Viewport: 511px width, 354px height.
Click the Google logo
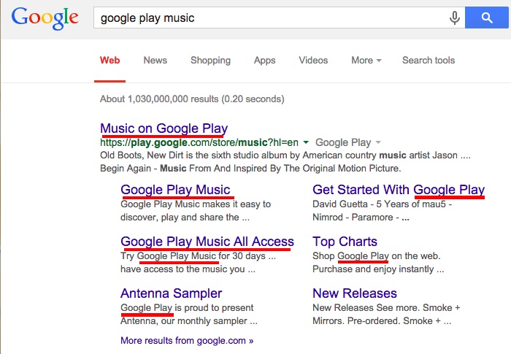(x=45, y=18)
